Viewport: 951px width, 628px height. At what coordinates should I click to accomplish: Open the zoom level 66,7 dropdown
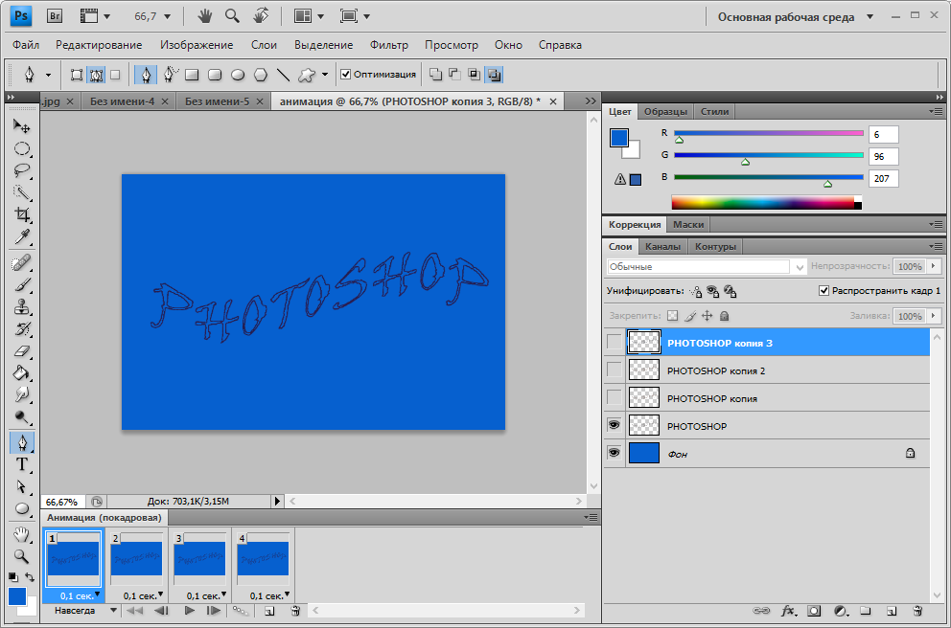click(x=168, y=16)
